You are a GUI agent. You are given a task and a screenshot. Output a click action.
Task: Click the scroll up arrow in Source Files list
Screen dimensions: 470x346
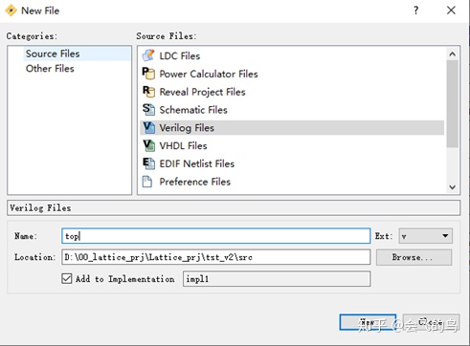coord(452,54)
